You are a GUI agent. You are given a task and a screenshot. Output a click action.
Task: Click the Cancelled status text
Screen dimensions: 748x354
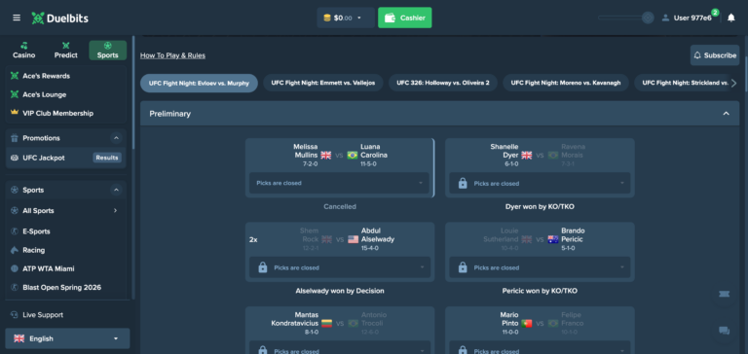340,207
